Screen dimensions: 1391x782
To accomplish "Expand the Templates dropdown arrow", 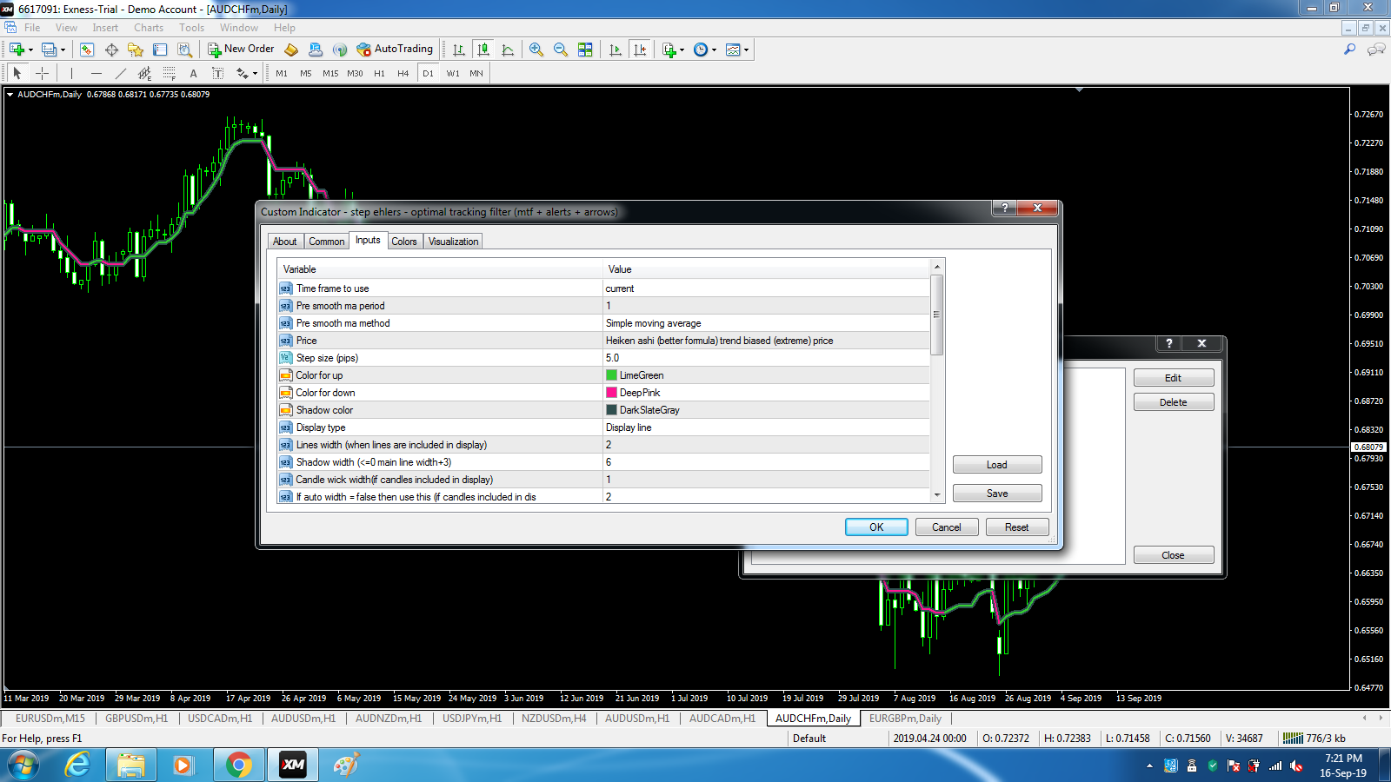I will [746, 50].
